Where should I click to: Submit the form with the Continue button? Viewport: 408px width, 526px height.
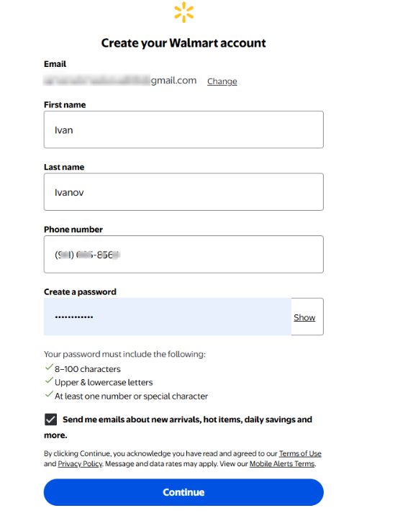[x=183, y=492]
